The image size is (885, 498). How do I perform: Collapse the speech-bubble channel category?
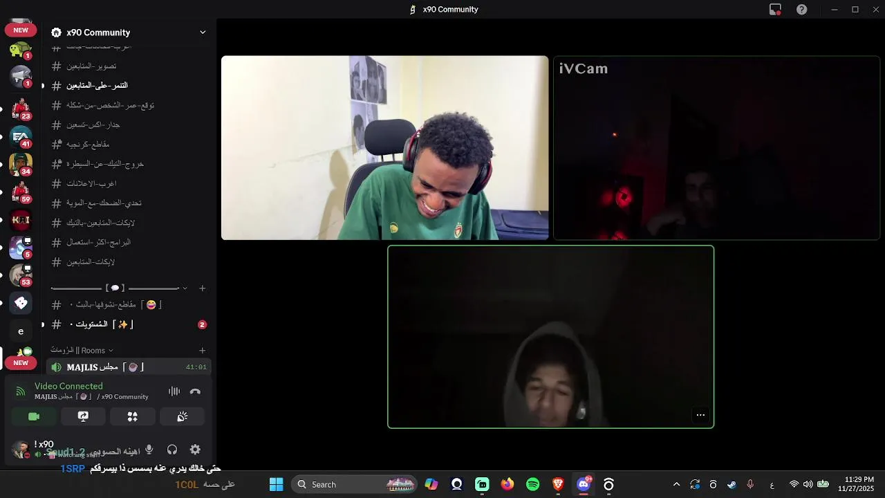click(119, 288)
